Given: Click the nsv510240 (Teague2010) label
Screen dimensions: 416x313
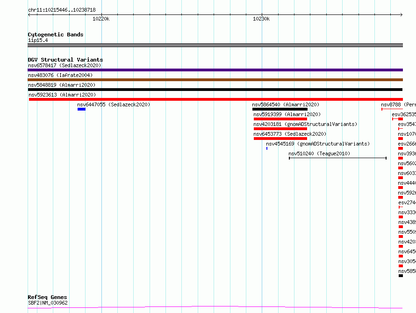Looking at the screenshot, I should pos(319,153).
